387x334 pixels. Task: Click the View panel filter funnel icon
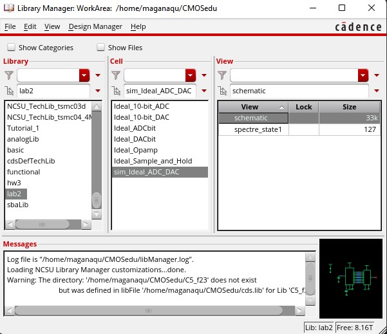coord(222,75)
